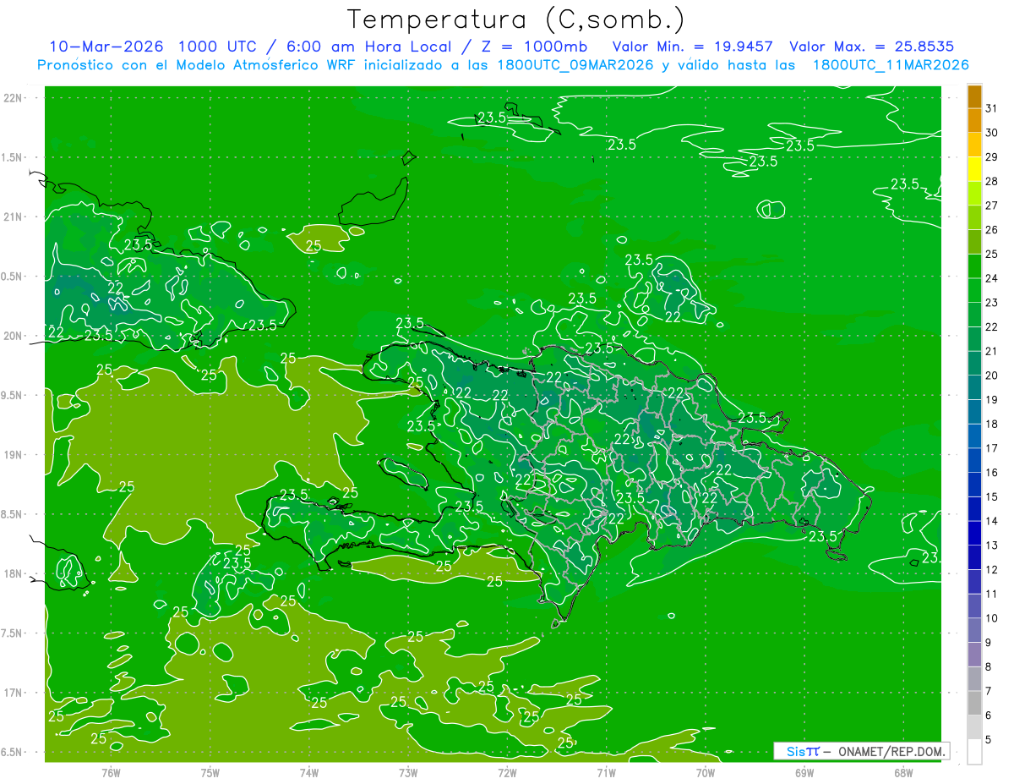Click the gray legend swatch between 6 and 7
The width and height of the screenshot is (1014, 784).
pos(974,703)
